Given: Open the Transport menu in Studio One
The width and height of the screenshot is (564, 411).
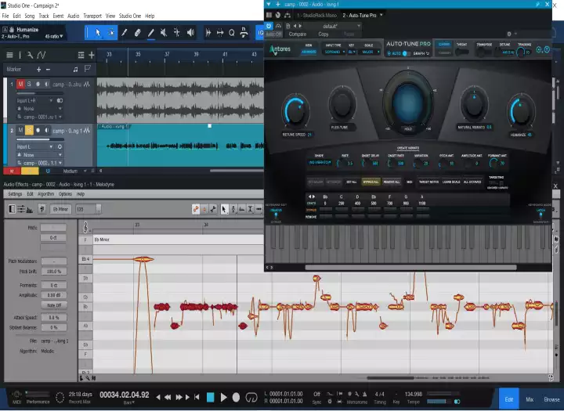Looking at the screenshot, I should coord(92,16).
